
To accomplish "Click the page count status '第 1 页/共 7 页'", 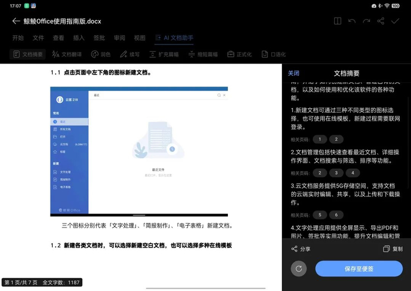I will tap(21, 282).
